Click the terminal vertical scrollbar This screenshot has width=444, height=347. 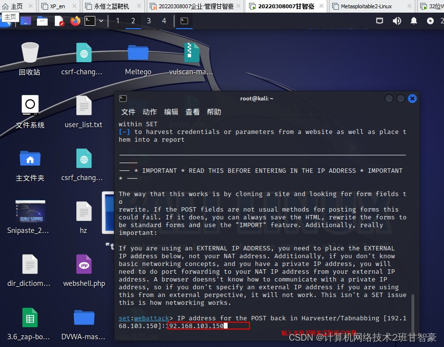pyautogui.click(x=413, y=314)
